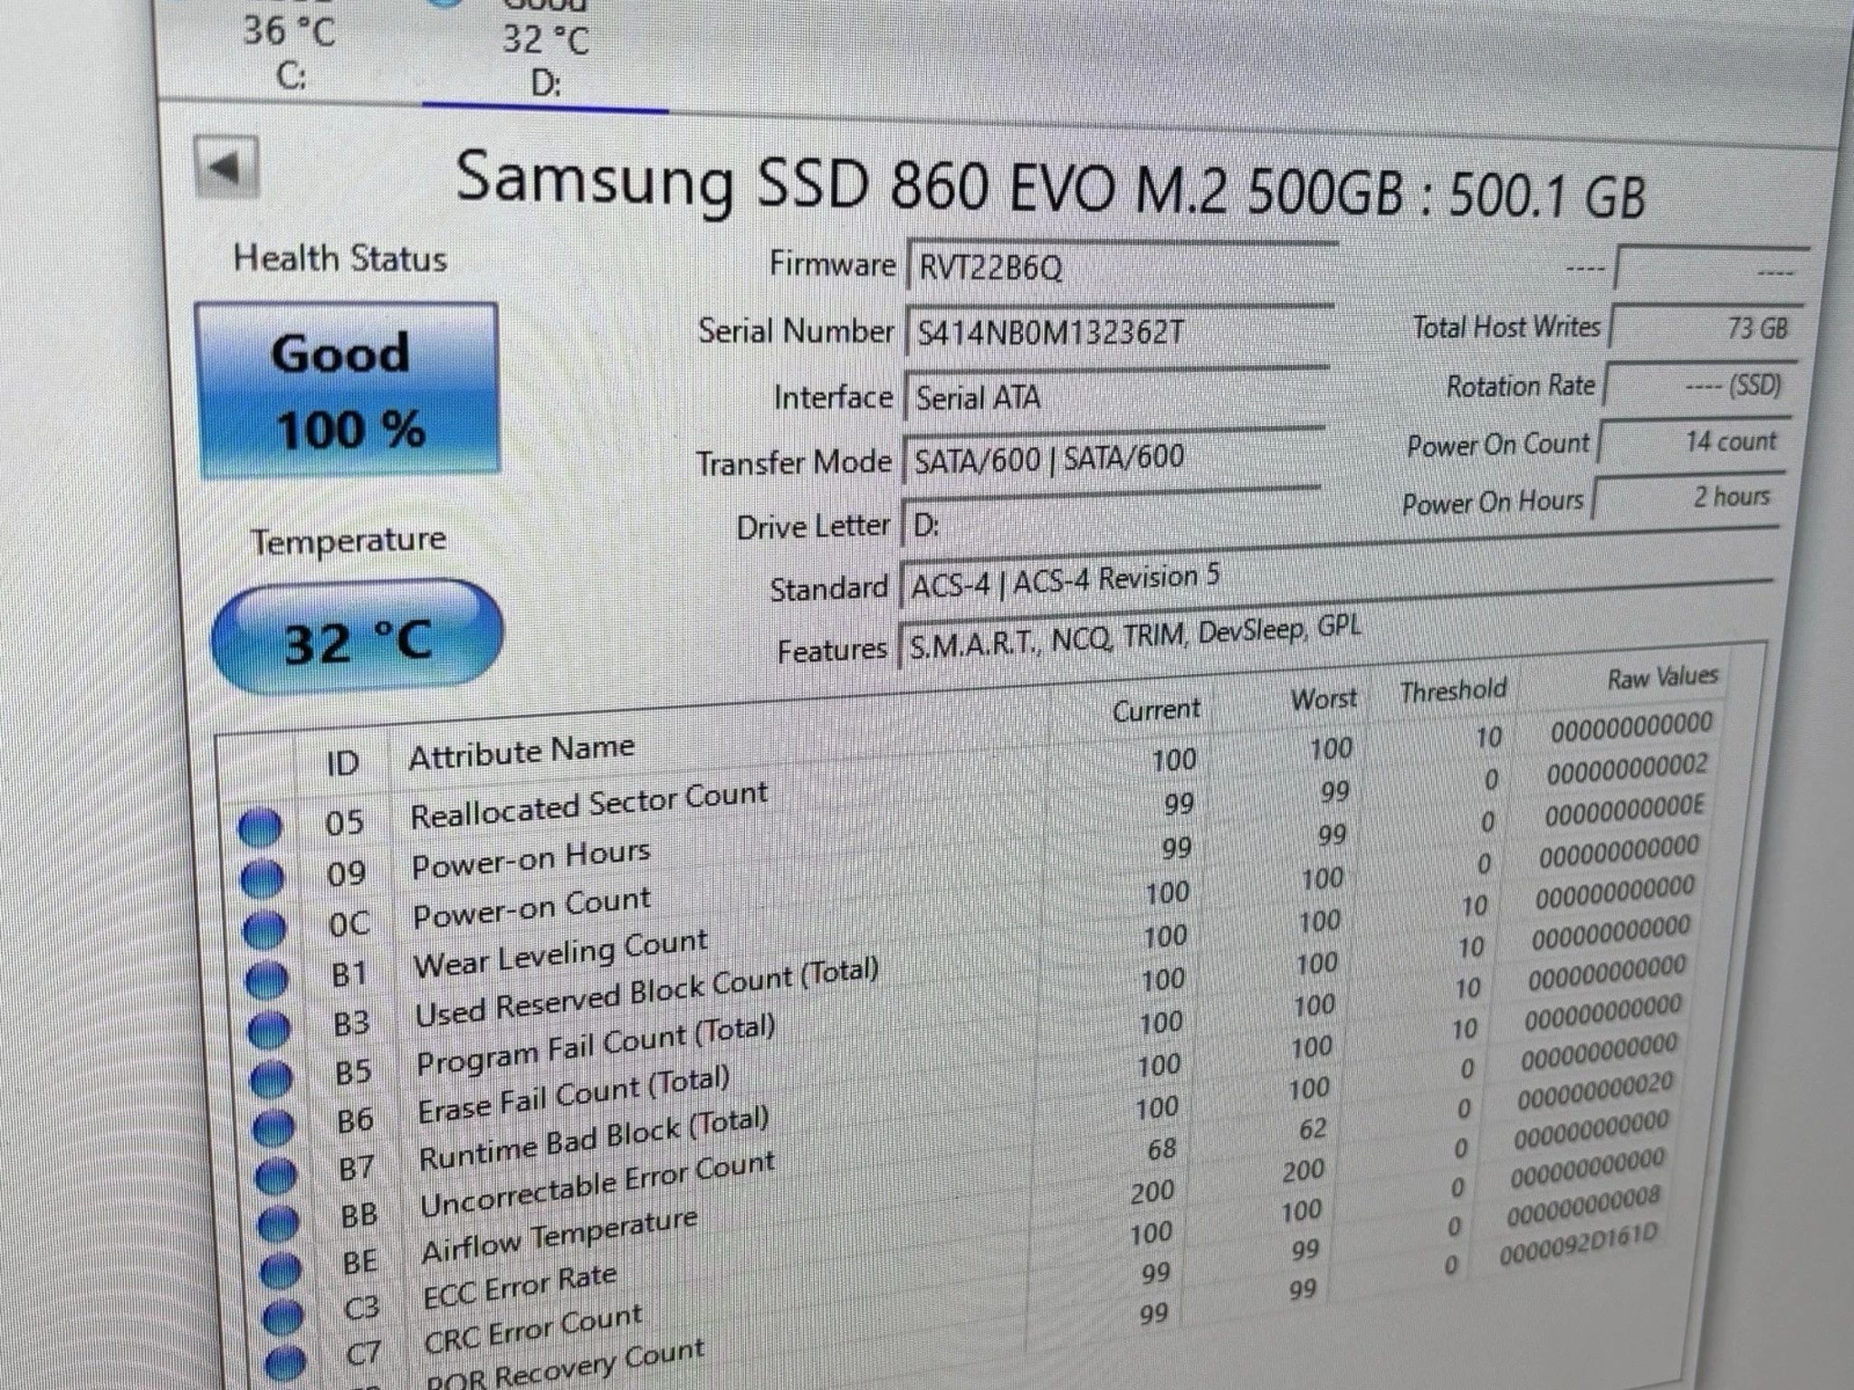
Task: Click the Current column header
Action: tap(1156, 710)
